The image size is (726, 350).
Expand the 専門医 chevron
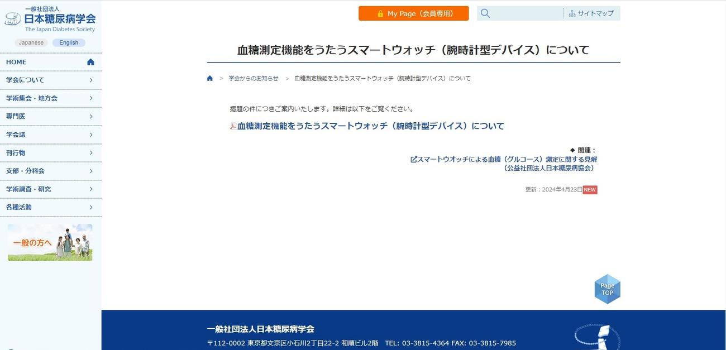tap(91, 117)
